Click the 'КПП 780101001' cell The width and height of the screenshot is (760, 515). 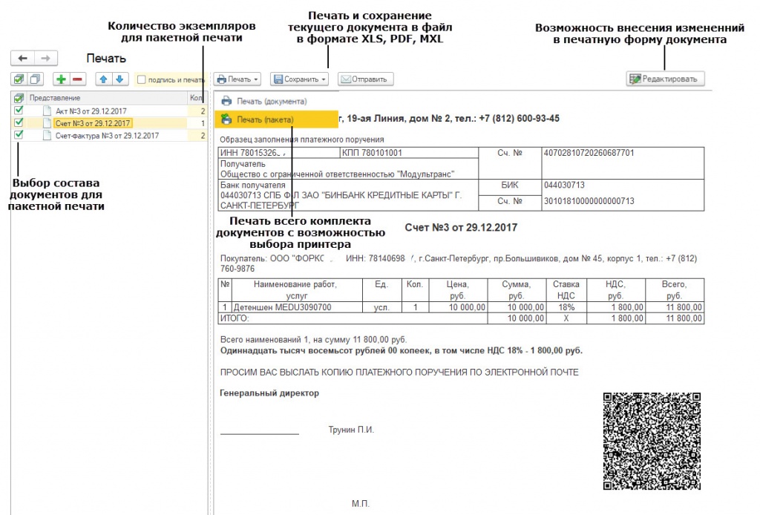409,153
